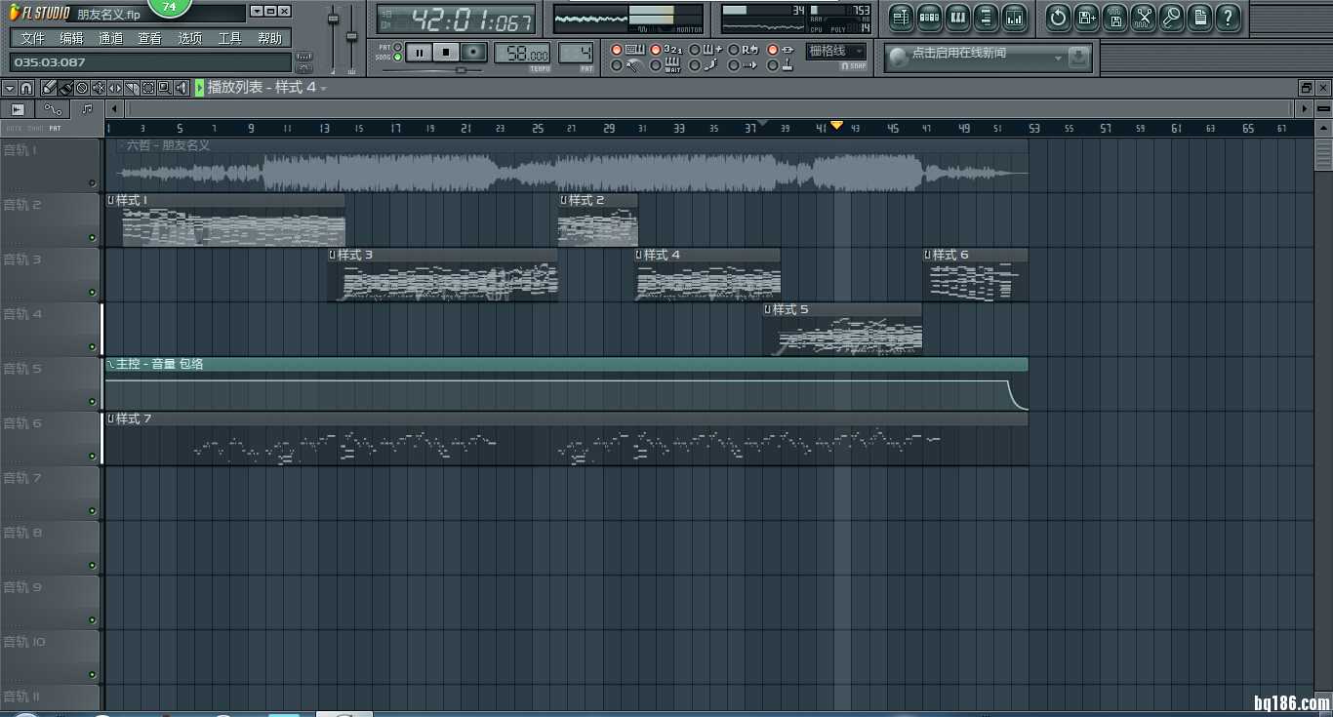Select the pencil draw tool

(49, 88)
